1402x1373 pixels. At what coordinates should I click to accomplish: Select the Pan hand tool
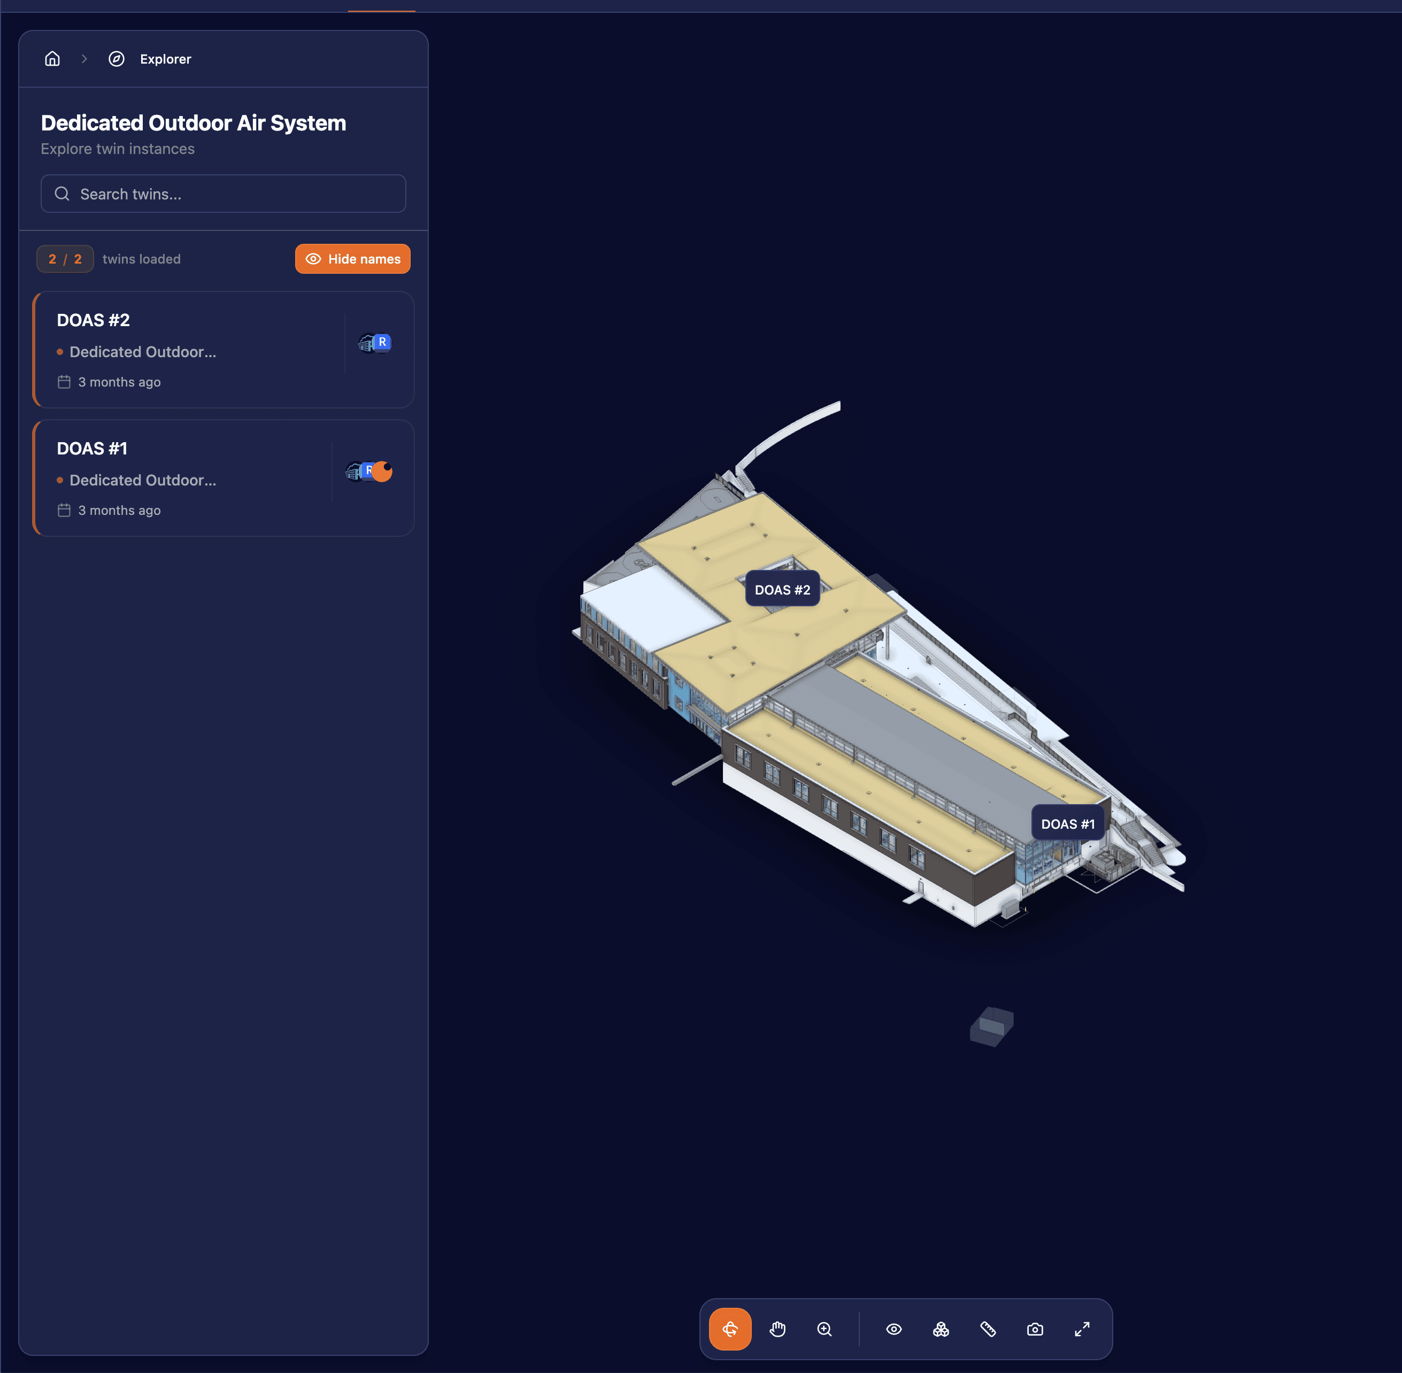777,1329
